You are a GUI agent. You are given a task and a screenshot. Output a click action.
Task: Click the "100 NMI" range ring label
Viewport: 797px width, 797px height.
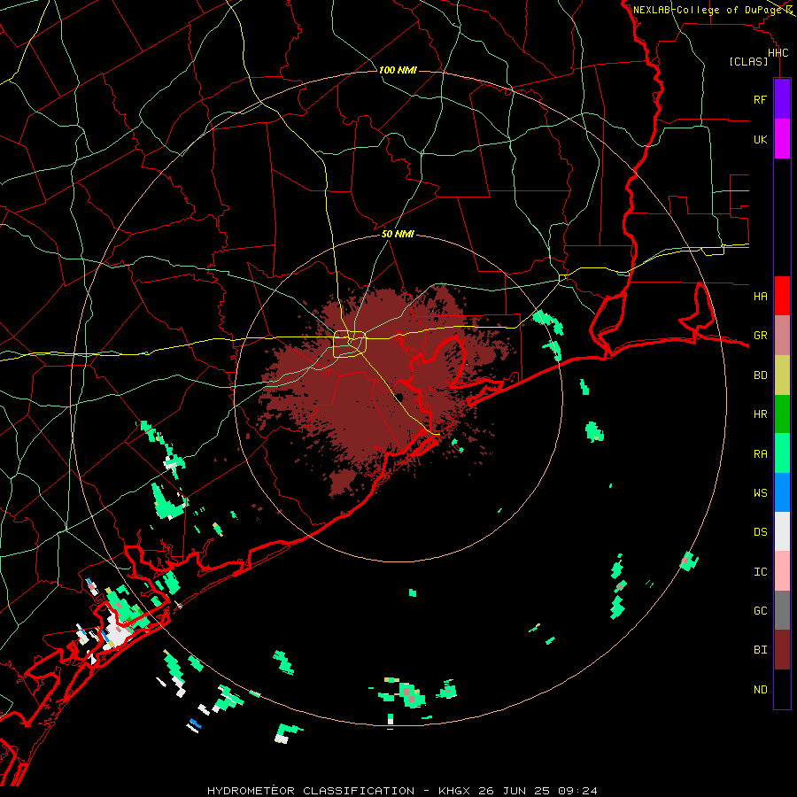tap(398, 70)
